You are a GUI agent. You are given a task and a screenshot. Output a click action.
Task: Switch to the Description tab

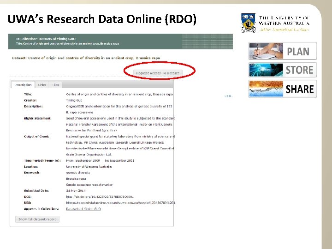23,85
